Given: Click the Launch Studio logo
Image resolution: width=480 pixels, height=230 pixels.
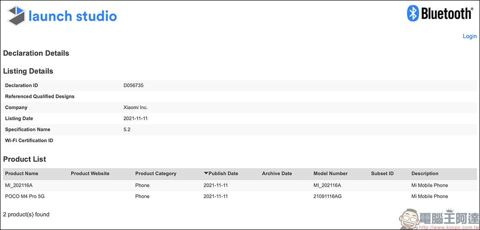Looking at the screenshot, I should 62,16.
